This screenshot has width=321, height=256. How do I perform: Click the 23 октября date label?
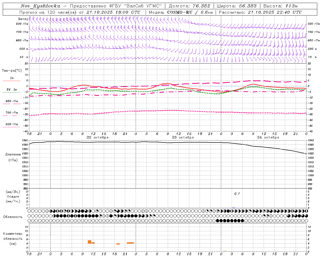click(183, 137)
